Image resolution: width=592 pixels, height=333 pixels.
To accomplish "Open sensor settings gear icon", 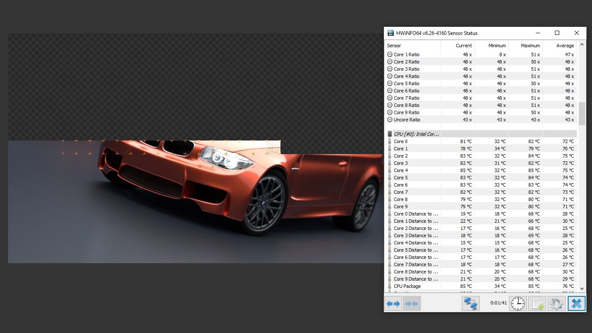I will click(x=556, y=304).
